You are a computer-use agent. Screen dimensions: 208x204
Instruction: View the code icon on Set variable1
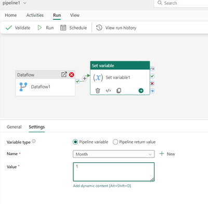108,91
